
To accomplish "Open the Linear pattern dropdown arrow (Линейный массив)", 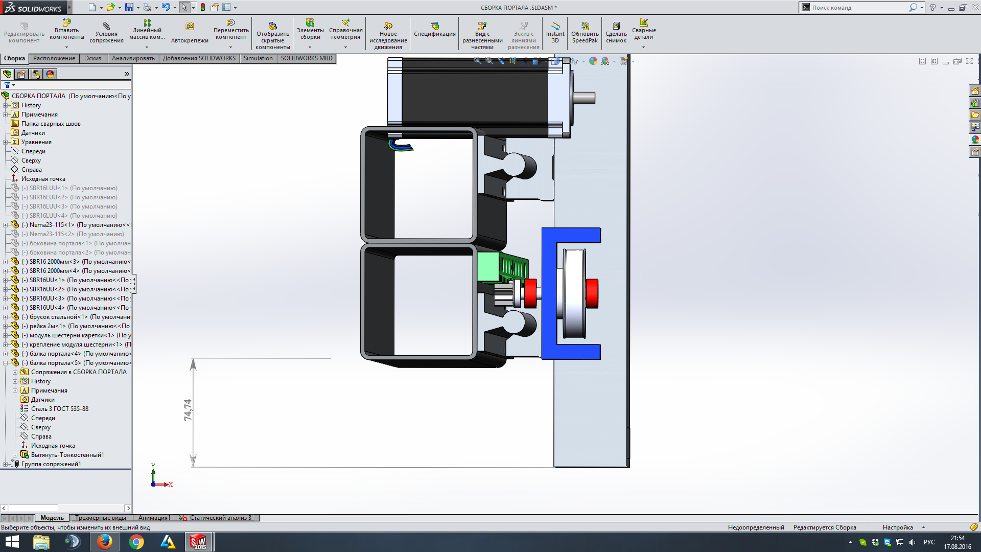I will click(x=147, y=47).
